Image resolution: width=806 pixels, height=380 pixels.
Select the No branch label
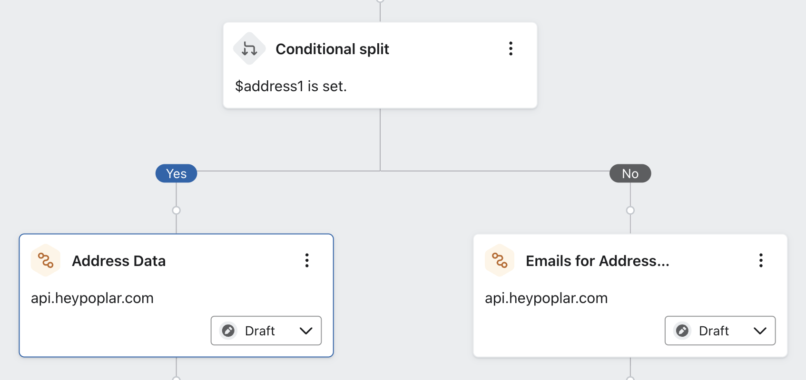coord(630,173)
